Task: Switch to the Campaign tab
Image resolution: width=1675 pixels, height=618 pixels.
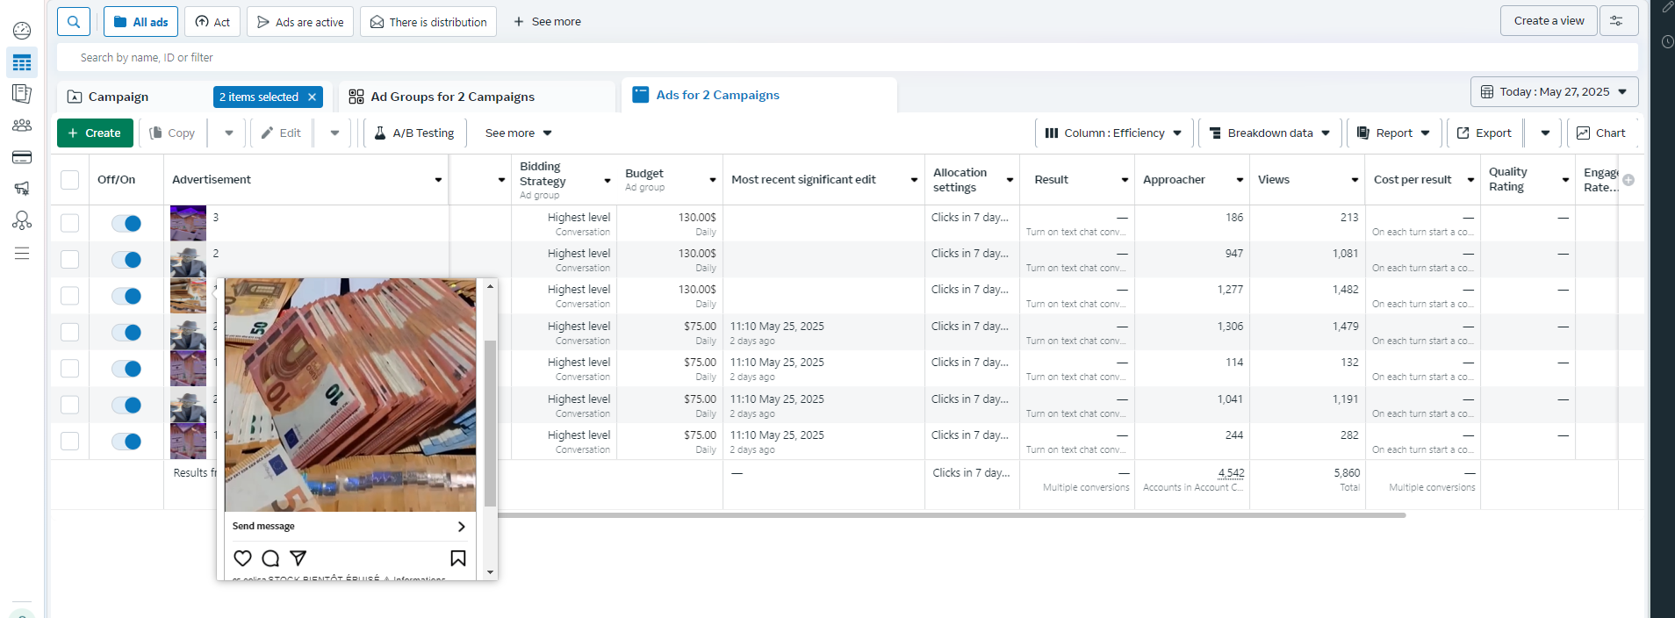Action: pos(119,97)
